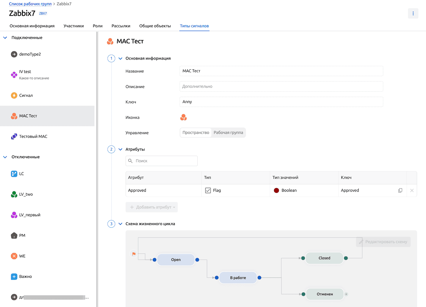Click the copy icon in Approved row
Image resolution: width=426 pixels, height=307 pixels.
(400, 191)
